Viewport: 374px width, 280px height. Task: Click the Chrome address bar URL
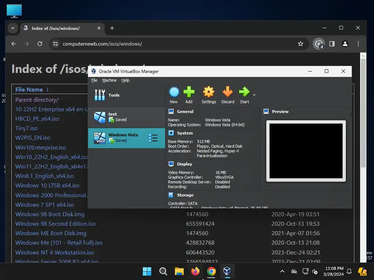[x=102, y=44]
